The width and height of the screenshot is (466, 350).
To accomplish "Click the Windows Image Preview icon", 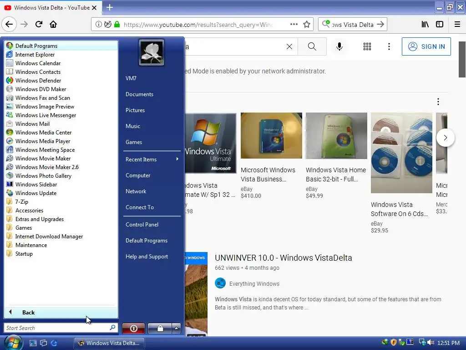I will pyautogui.click(x=10, y=106).
